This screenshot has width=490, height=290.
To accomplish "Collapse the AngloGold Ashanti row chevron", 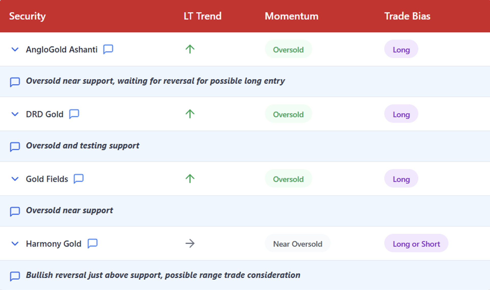I will [x=15, y=49].
